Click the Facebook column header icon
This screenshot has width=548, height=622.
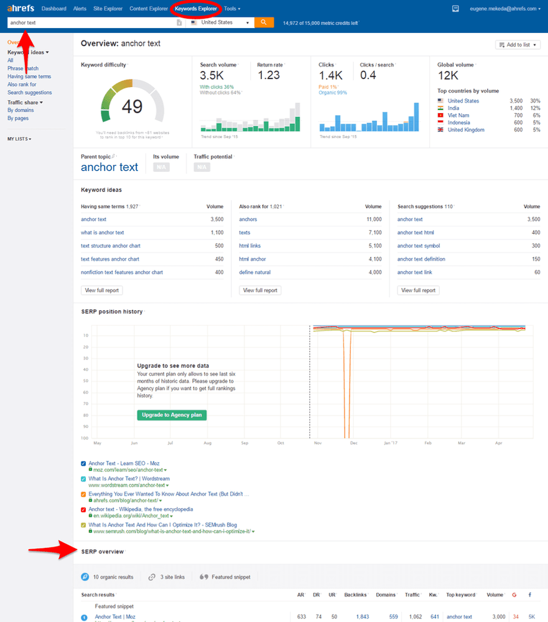(x=531, y=595)
